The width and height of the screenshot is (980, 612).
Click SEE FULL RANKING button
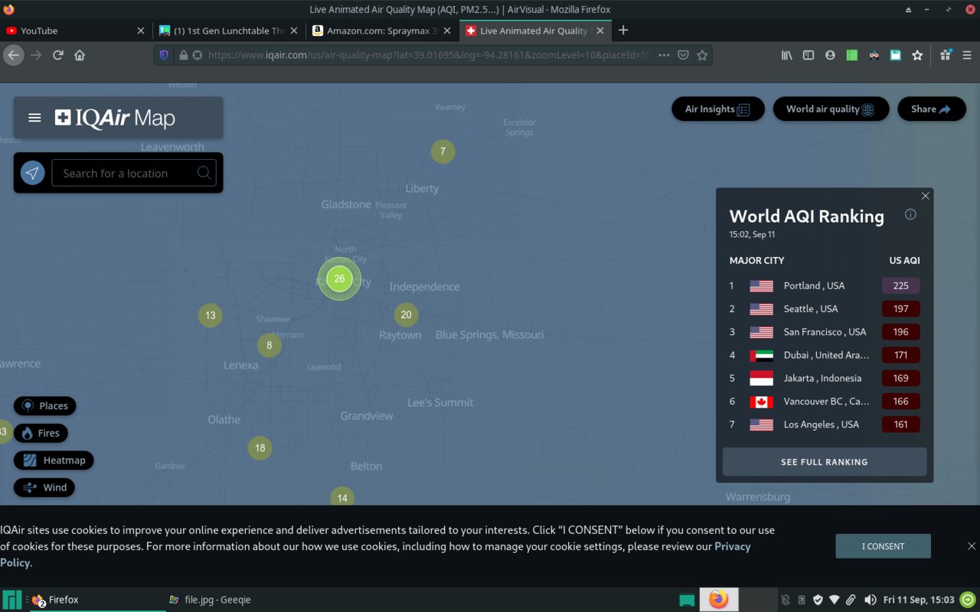point(825,462)
